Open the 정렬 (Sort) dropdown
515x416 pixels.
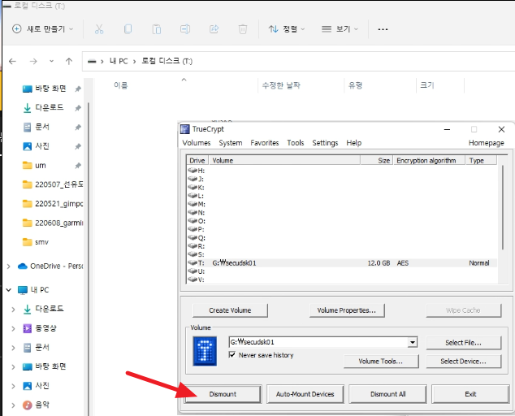[287, 29]
